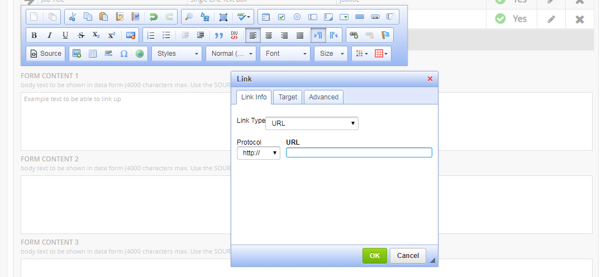Select Center alignment icon
Viewport: 601px width, 277px height.
(x=269, y=35)
